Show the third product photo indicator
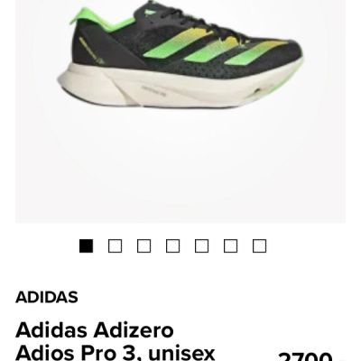This screenshot has width=361, height=361. pyautogui.click(x=143, y=245)
